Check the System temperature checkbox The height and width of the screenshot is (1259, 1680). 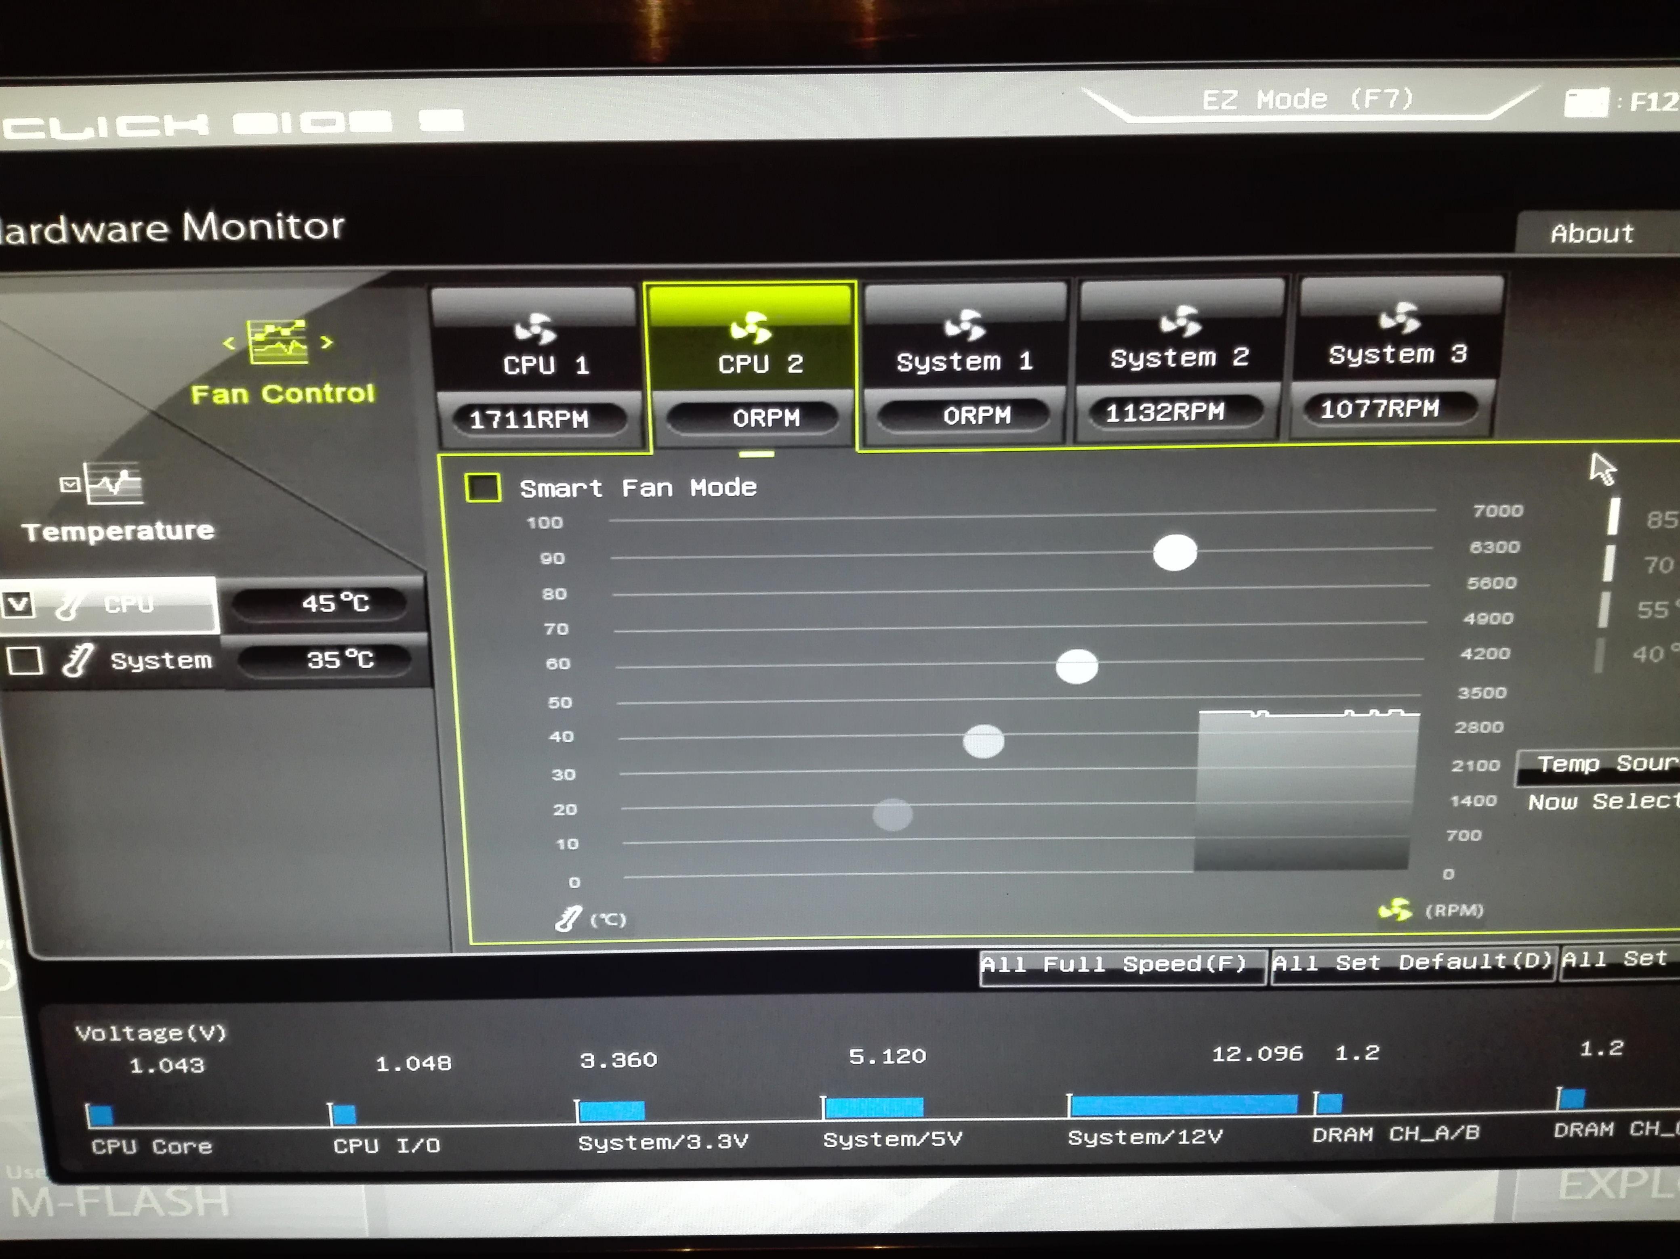click(24, 660)
